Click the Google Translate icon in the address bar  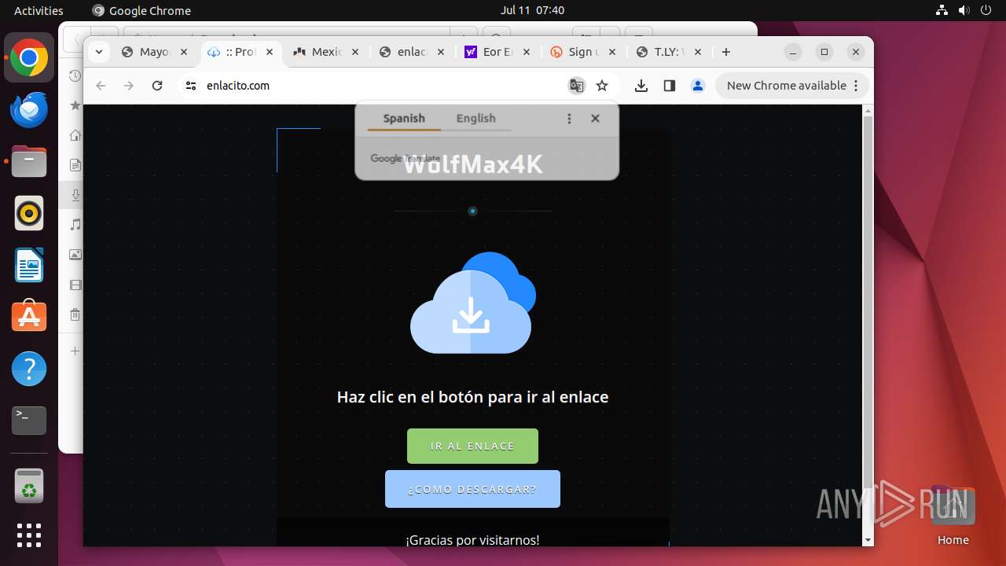click(577, 86)
